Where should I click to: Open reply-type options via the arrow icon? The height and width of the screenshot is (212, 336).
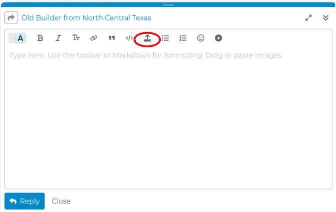point(11,18)
